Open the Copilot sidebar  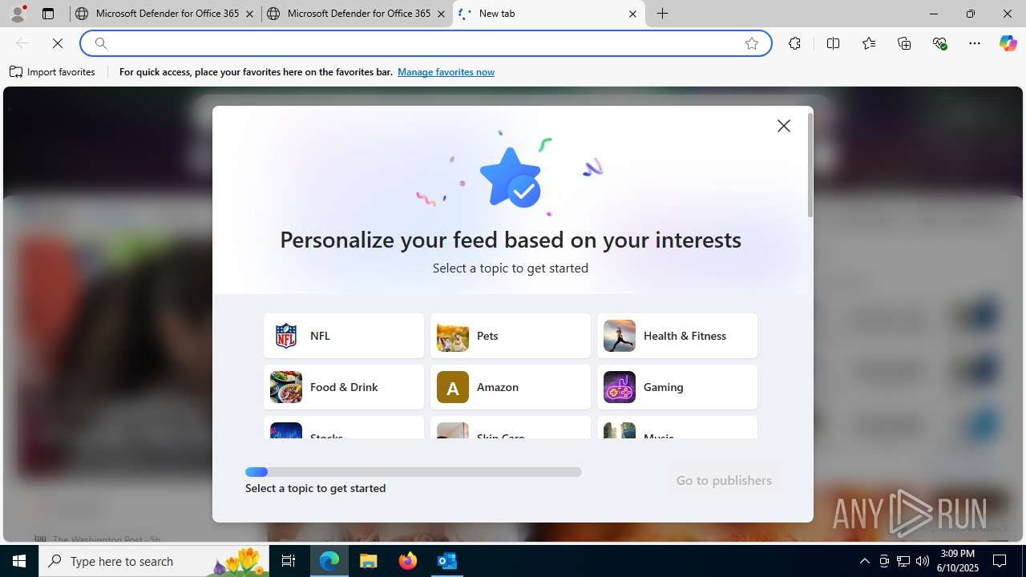pyautogui.click(x=1008, y=43)
